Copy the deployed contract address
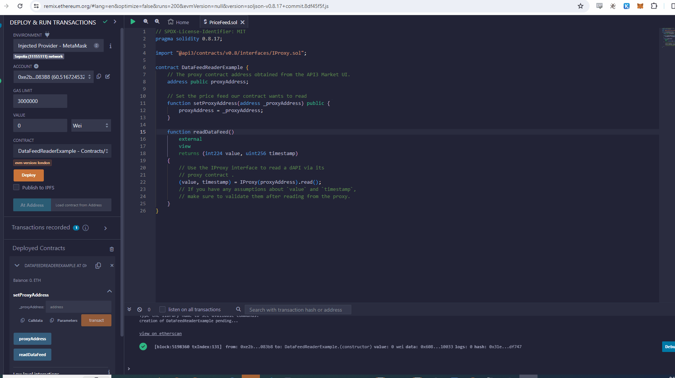This screenshot has height=378, width=675. click(98, 266)
